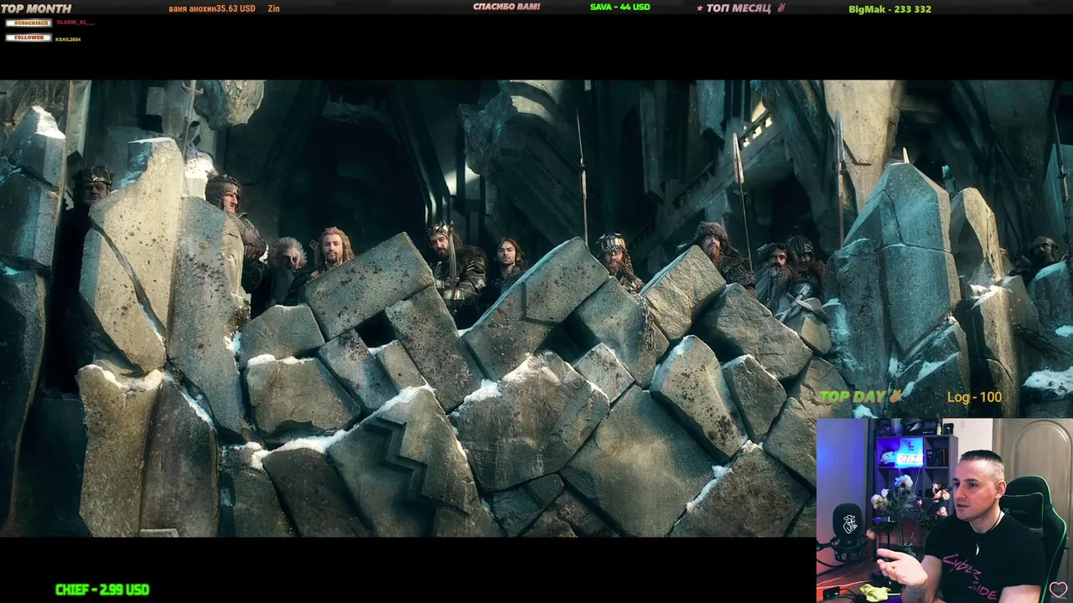Click the 'CHIEF - 2.99 USD' donation text
This screenshot has width=1073, height=603.
click(102, 590)
